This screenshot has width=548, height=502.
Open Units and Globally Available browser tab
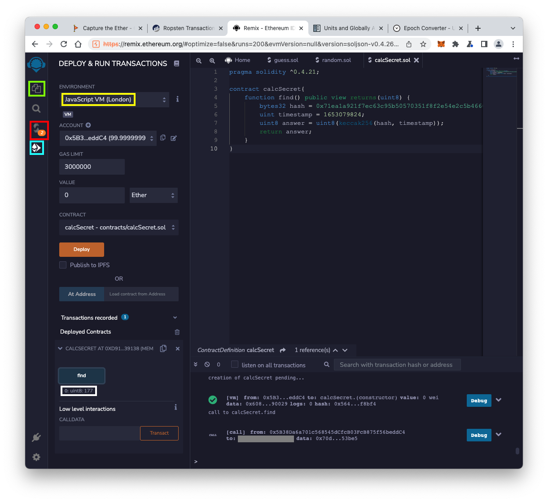348,28
